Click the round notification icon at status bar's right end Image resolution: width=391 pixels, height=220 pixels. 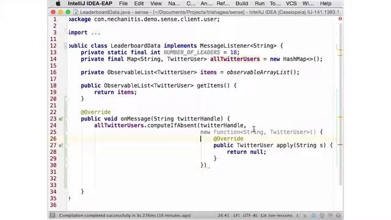click(338, 215)
